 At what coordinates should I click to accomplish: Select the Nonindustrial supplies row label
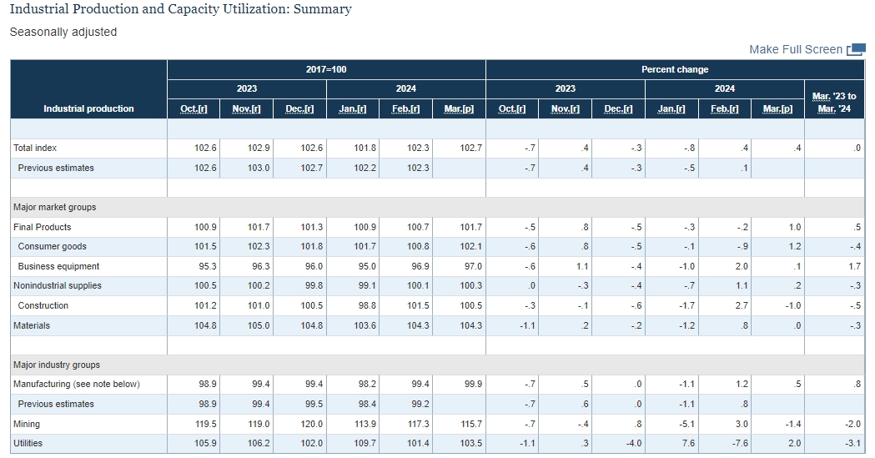tap(58, 285)
